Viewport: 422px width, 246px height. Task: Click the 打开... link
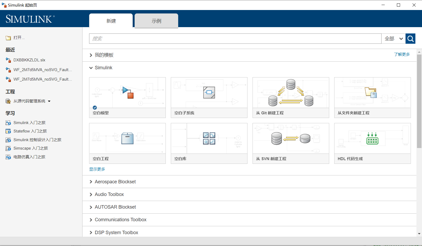point(19,38)
